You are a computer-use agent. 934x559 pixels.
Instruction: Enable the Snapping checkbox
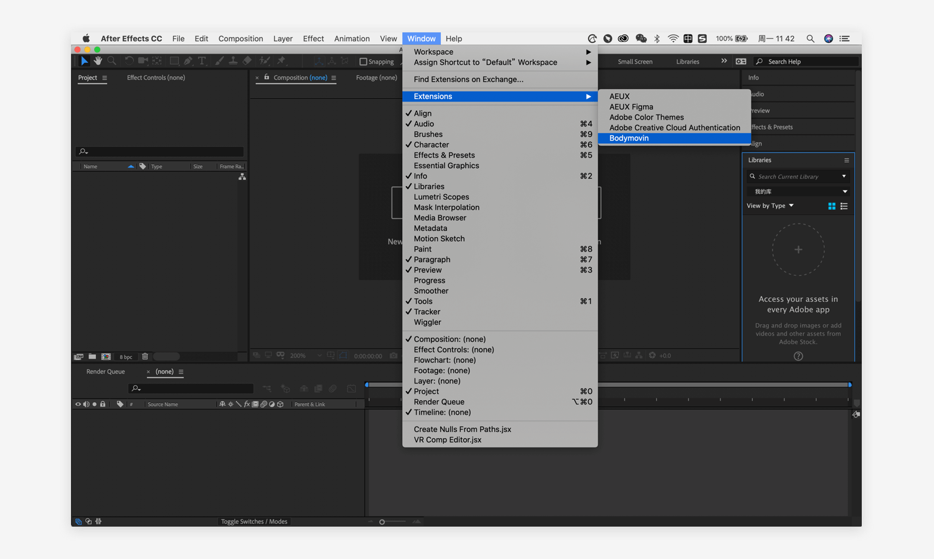(x=364, y=62)
